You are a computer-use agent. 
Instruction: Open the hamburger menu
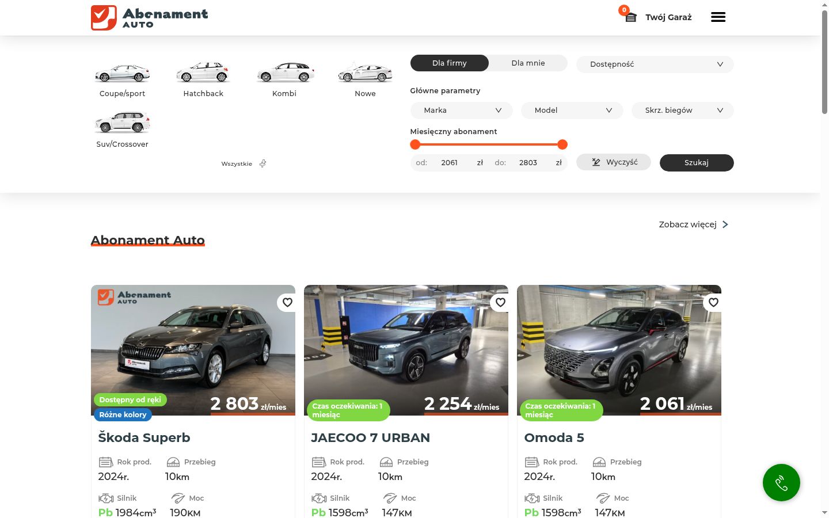point(718,17)
